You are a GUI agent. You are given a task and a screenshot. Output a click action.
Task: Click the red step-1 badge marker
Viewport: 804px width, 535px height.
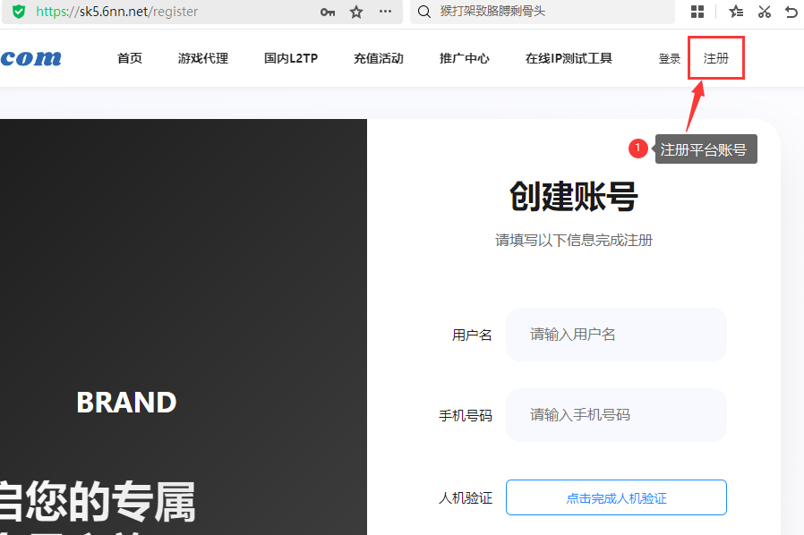click(637, 149)
